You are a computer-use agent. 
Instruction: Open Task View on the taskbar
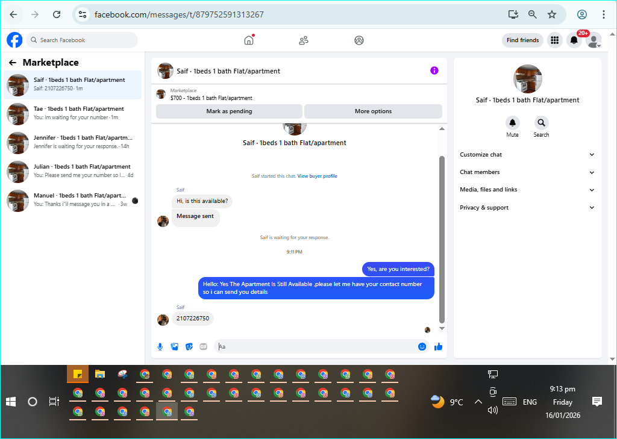tap(54, 402)
